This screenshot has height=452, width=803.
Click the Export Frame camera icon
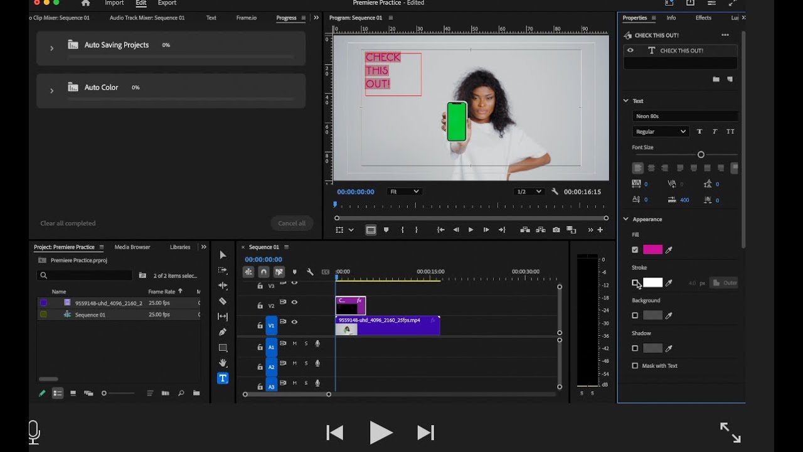tap(556, 230)
